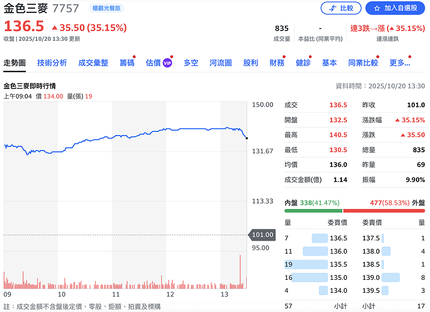Open the 成交彙整 tab
This screenshot has width=430, height=312.
pyautogui.click(x=93, y=63)
